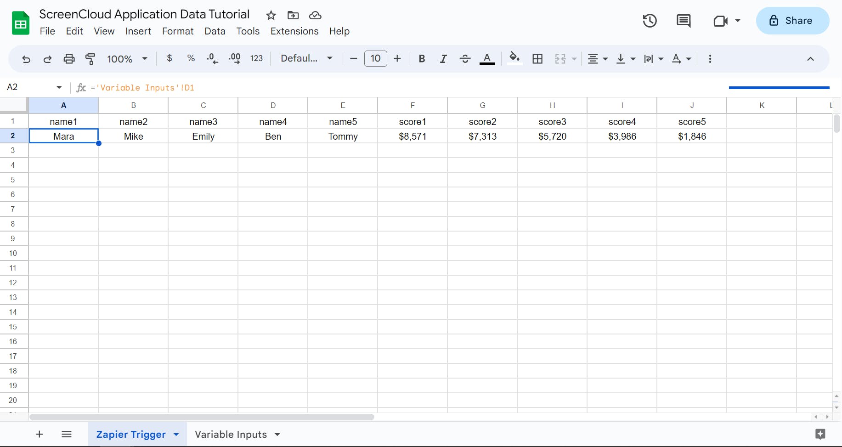
Task: Open the three-dot more toolbar options
Action: (x=710, y=59)
